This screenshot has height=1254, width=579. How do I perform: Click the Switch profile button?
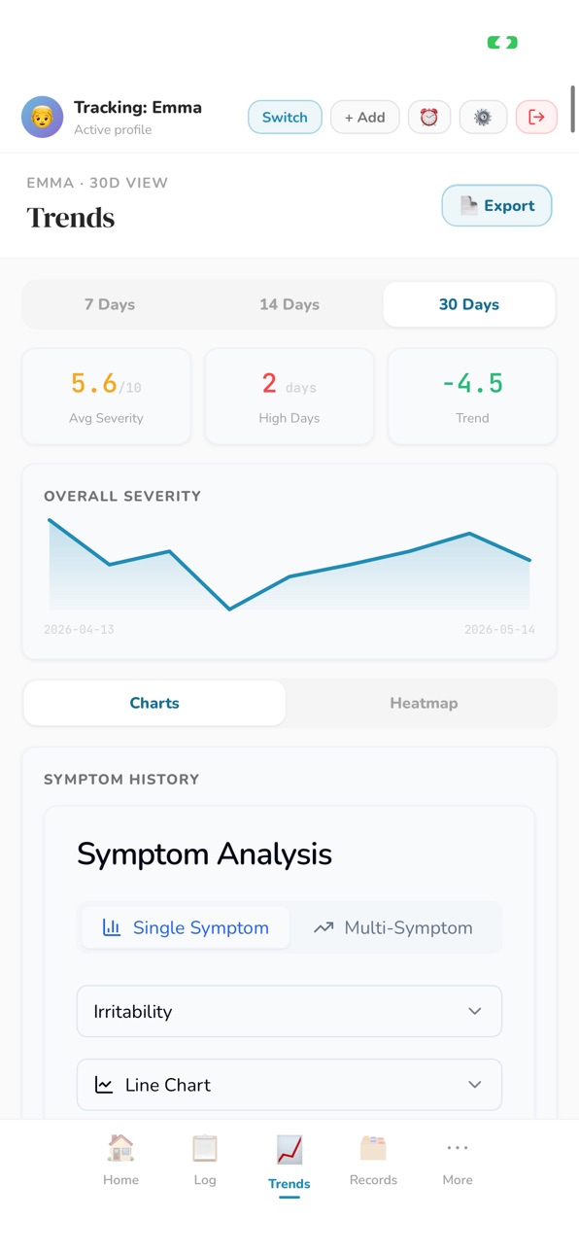[285, 117]
